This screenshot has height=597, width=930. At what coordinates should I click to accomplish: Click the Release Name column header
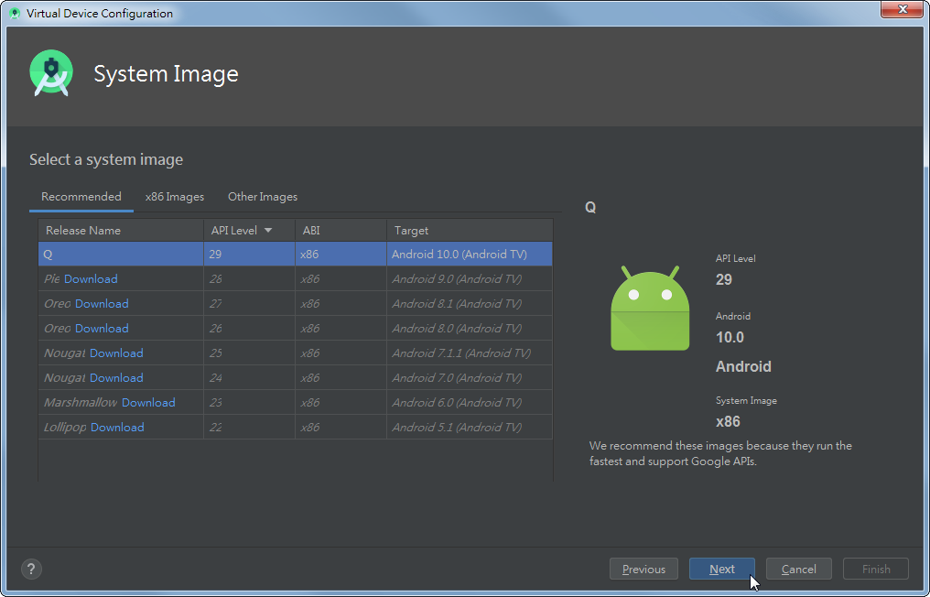point(121,230)
